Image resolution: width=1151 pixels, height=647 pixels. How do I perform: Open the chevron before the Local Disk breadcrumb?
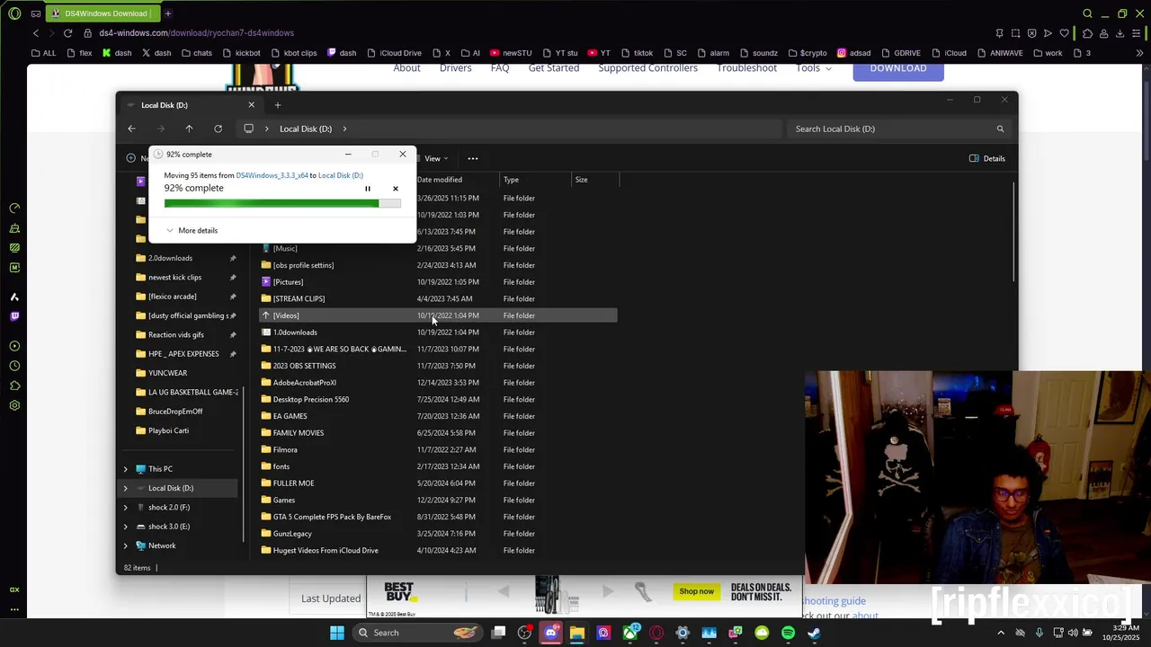click(266, 129)
